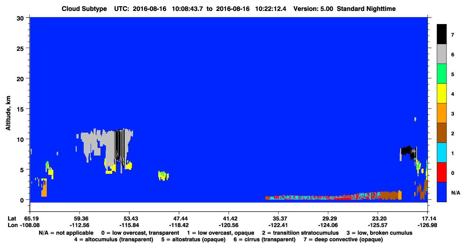
Task: Click the small yellow-green cloud patch near latitude 47.44
Action: [x=163, y=176]
